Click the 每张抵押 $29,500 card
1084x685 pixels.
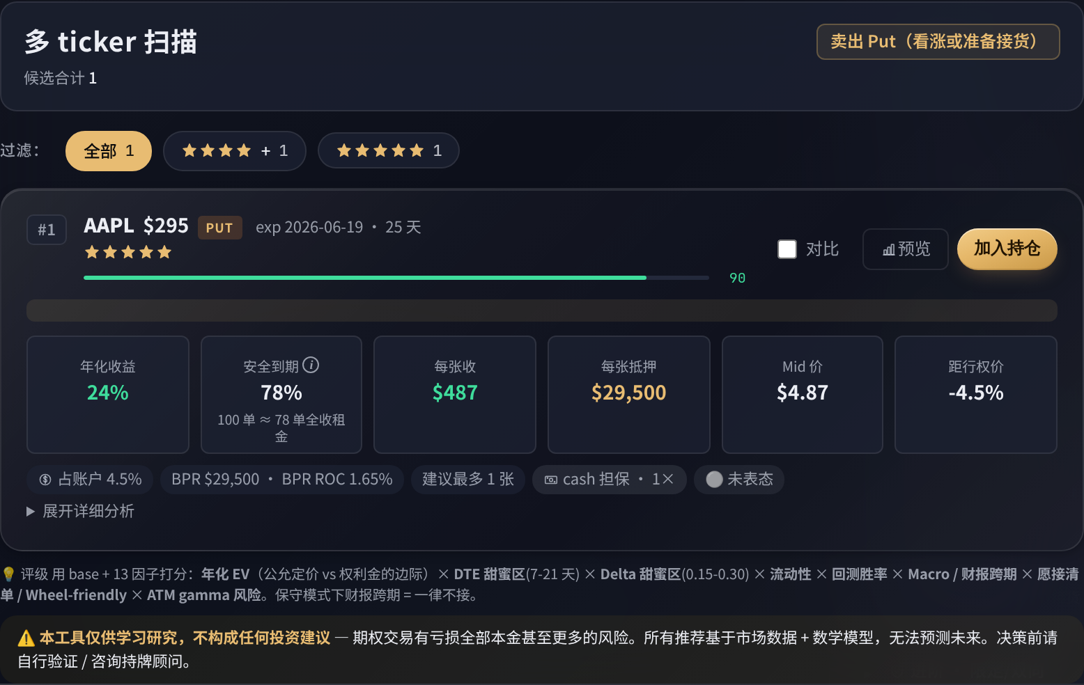pos(629,395)
